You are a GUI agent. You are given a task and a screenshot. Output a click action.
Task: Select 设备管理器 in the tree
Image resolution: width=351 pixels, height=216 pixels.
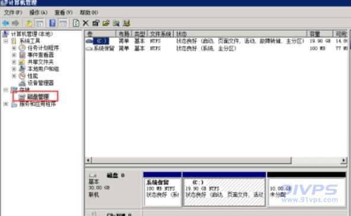pyautogui.click(x=40, y=83)
